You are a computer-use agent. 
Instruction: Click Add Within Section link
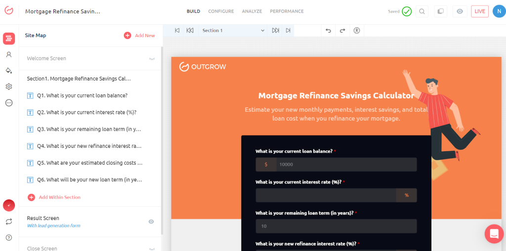[x=59, y=197]
